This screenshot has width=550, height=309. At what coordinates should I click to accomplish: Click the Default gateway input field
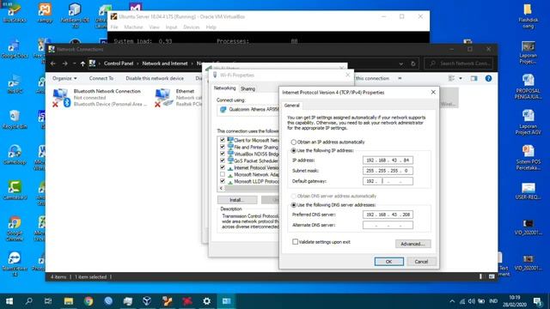point(388,181)
